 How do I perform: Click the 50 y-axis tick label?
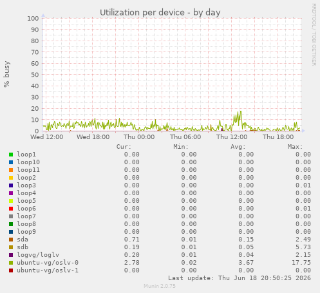pos(35,75)
